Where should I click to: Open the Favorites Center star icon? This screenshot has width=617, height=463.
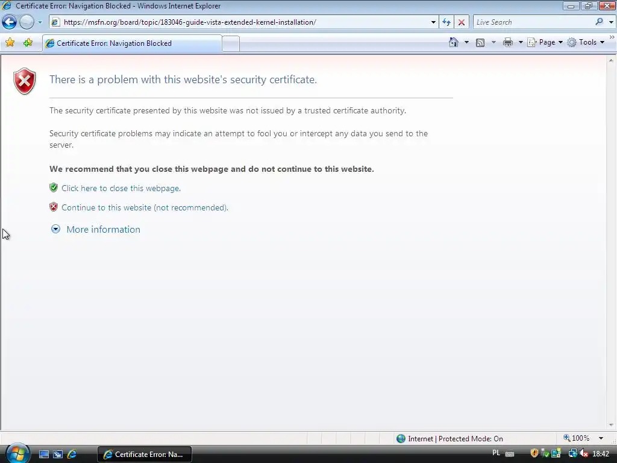(10, 43)
